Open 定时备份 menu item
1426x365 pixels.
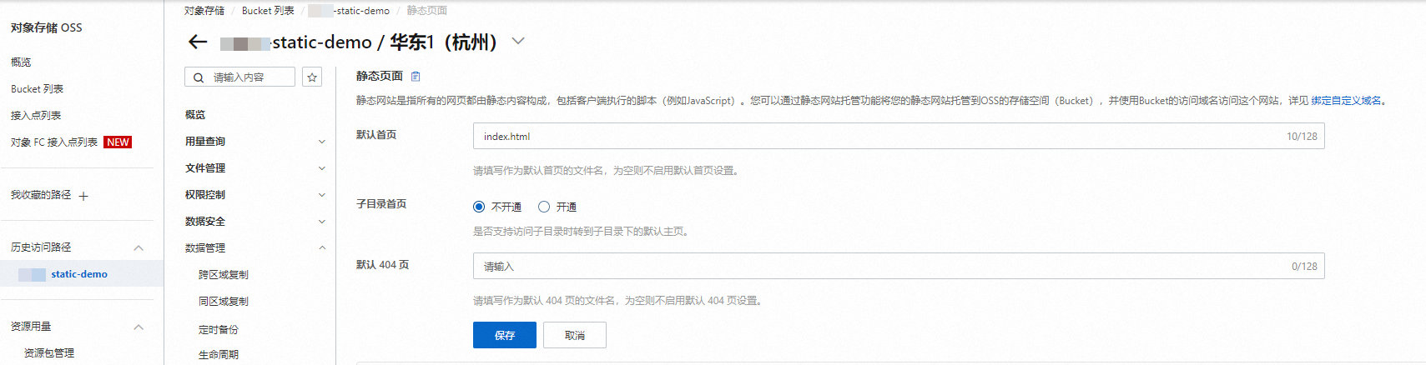tap(218, 330)
